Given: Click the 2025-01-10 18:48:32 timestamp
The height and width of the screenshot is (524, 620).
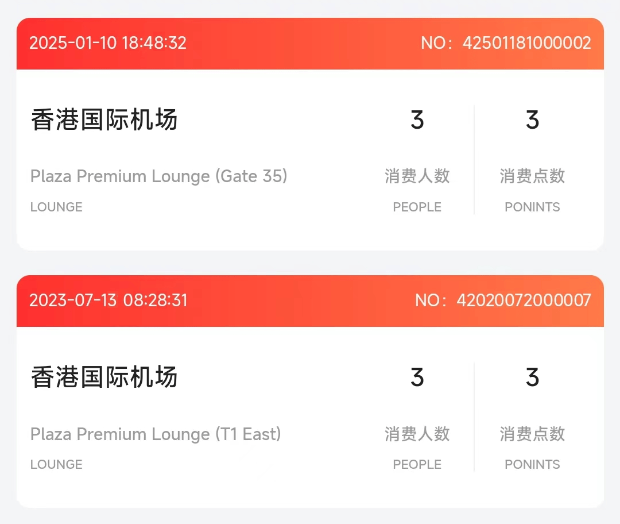Looking at the screenshot, I should click(108, 43).
